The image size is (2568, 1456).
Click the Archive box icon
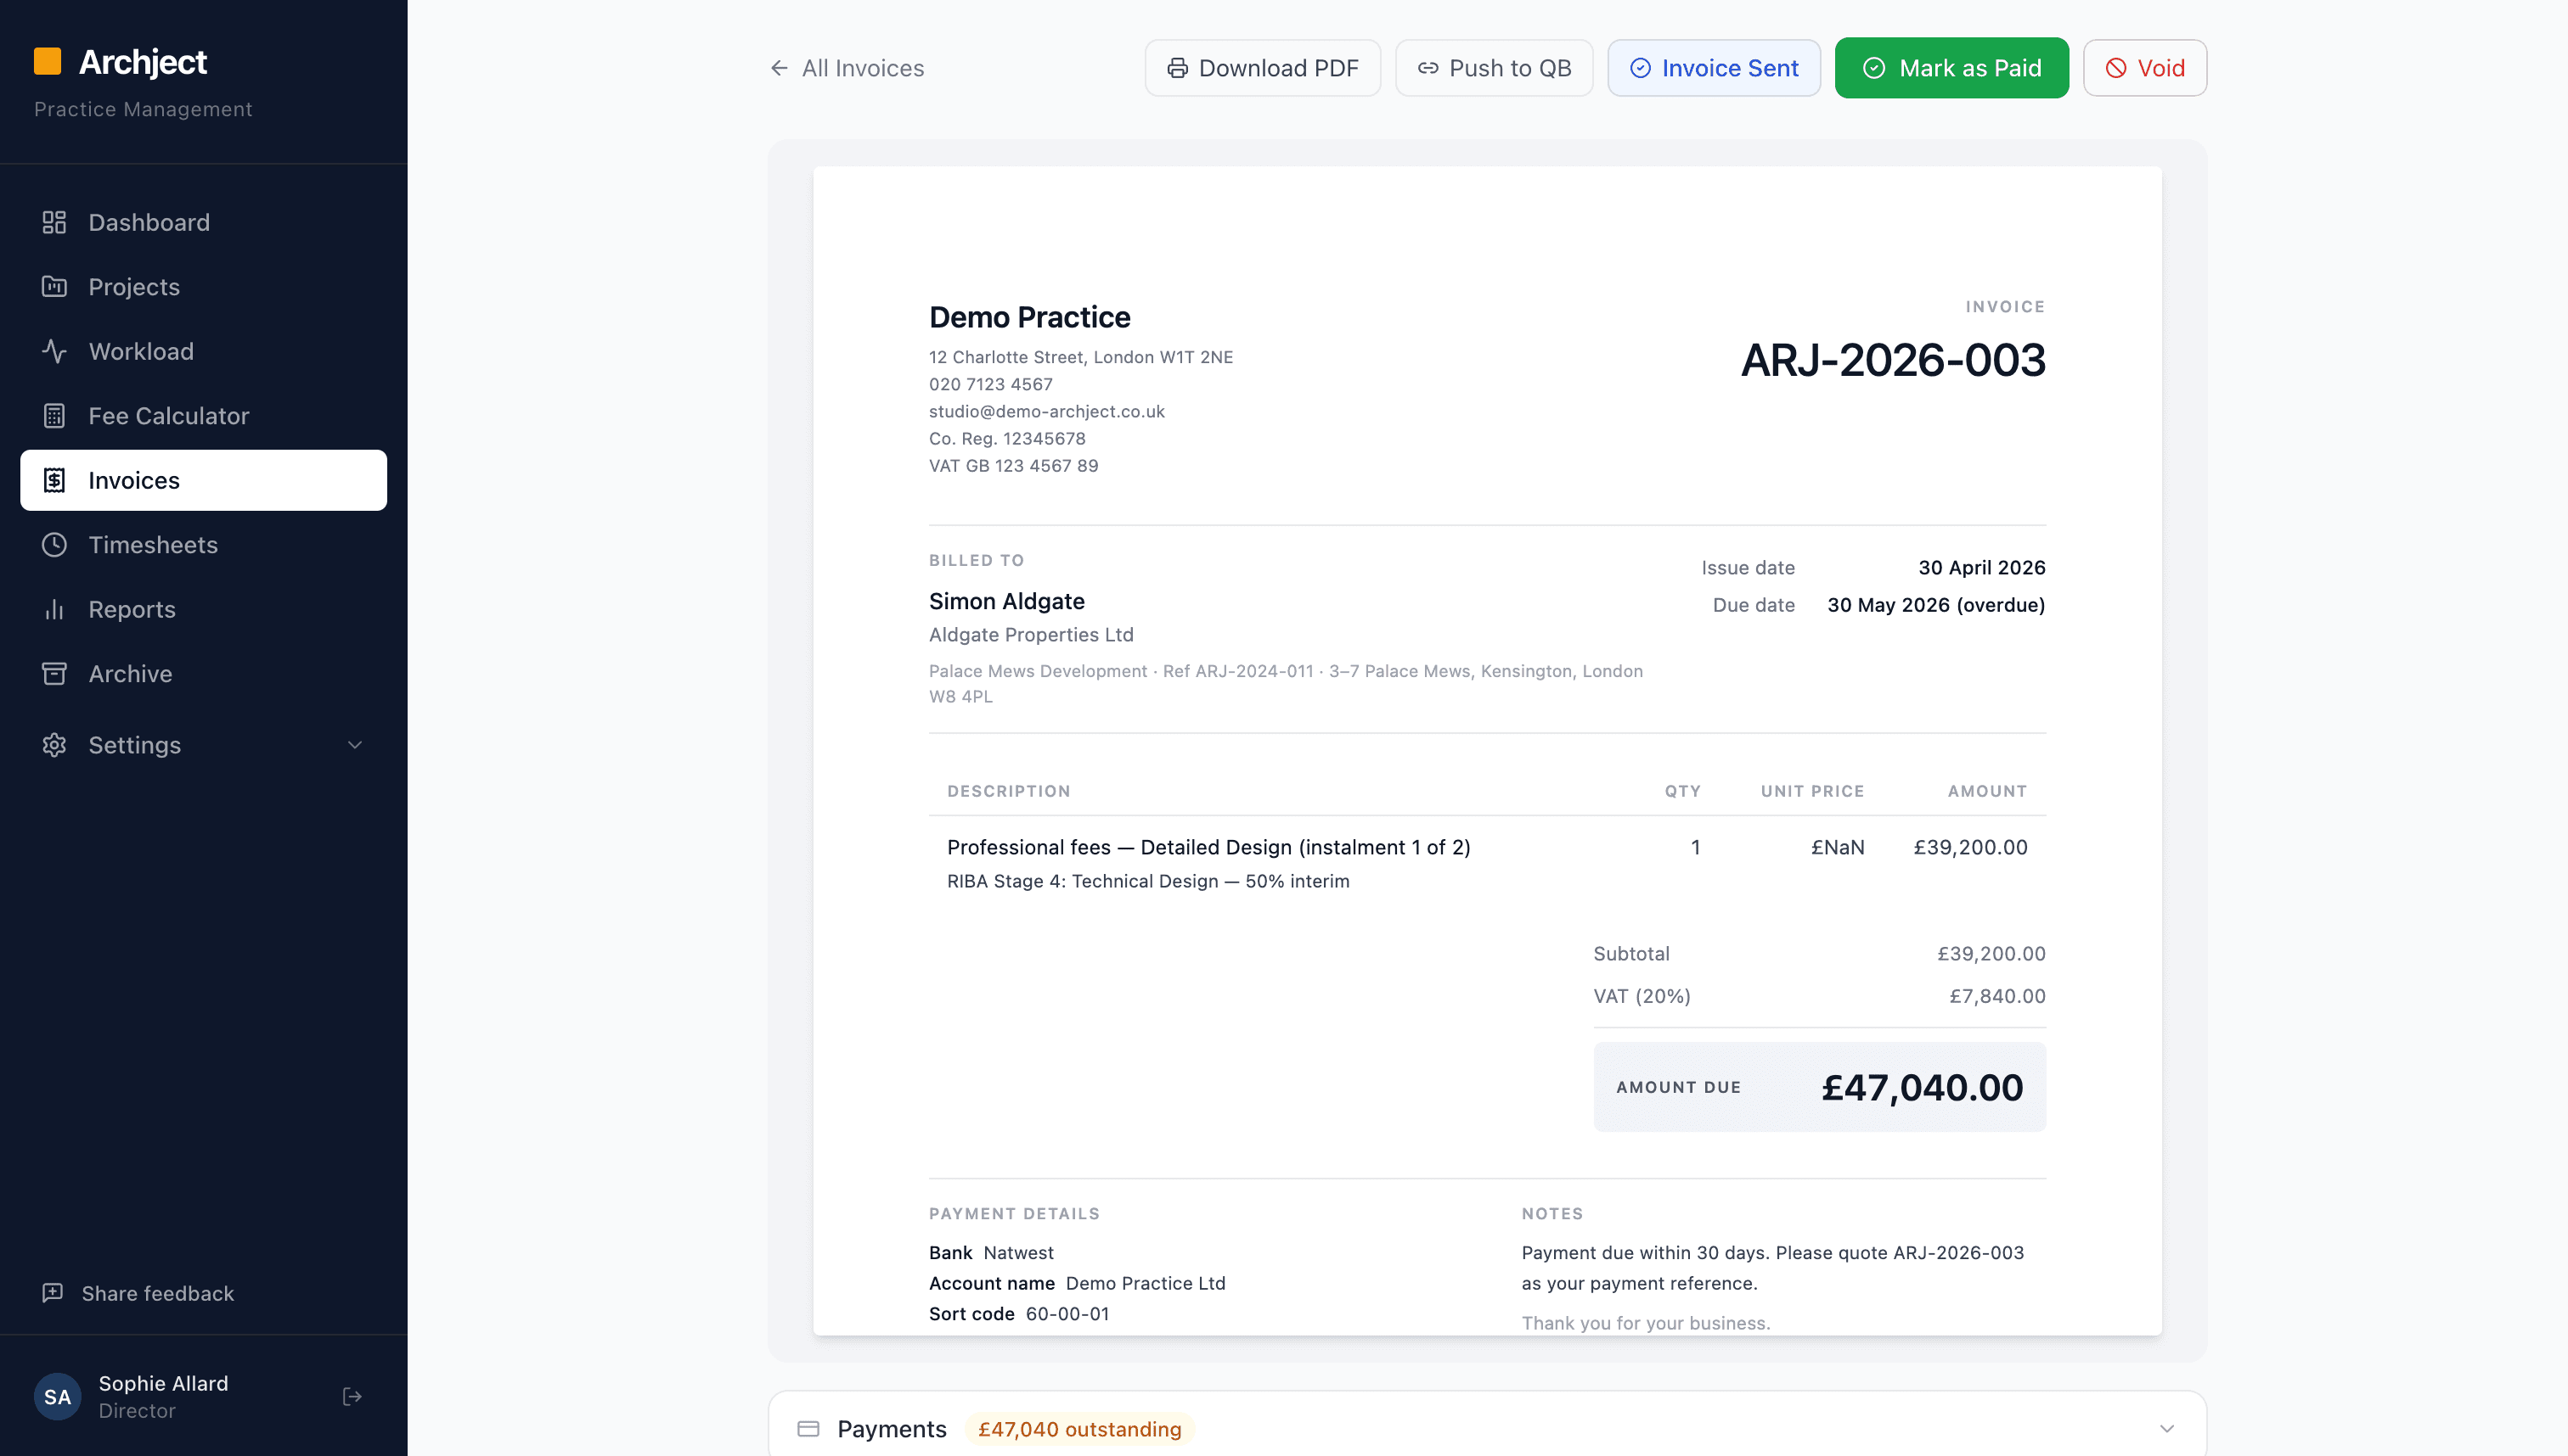54,674
